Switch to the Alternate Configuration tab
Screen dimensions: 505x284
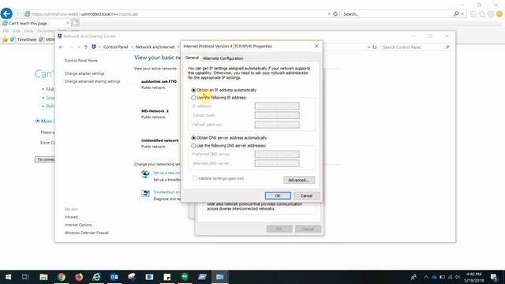point(223,58)
